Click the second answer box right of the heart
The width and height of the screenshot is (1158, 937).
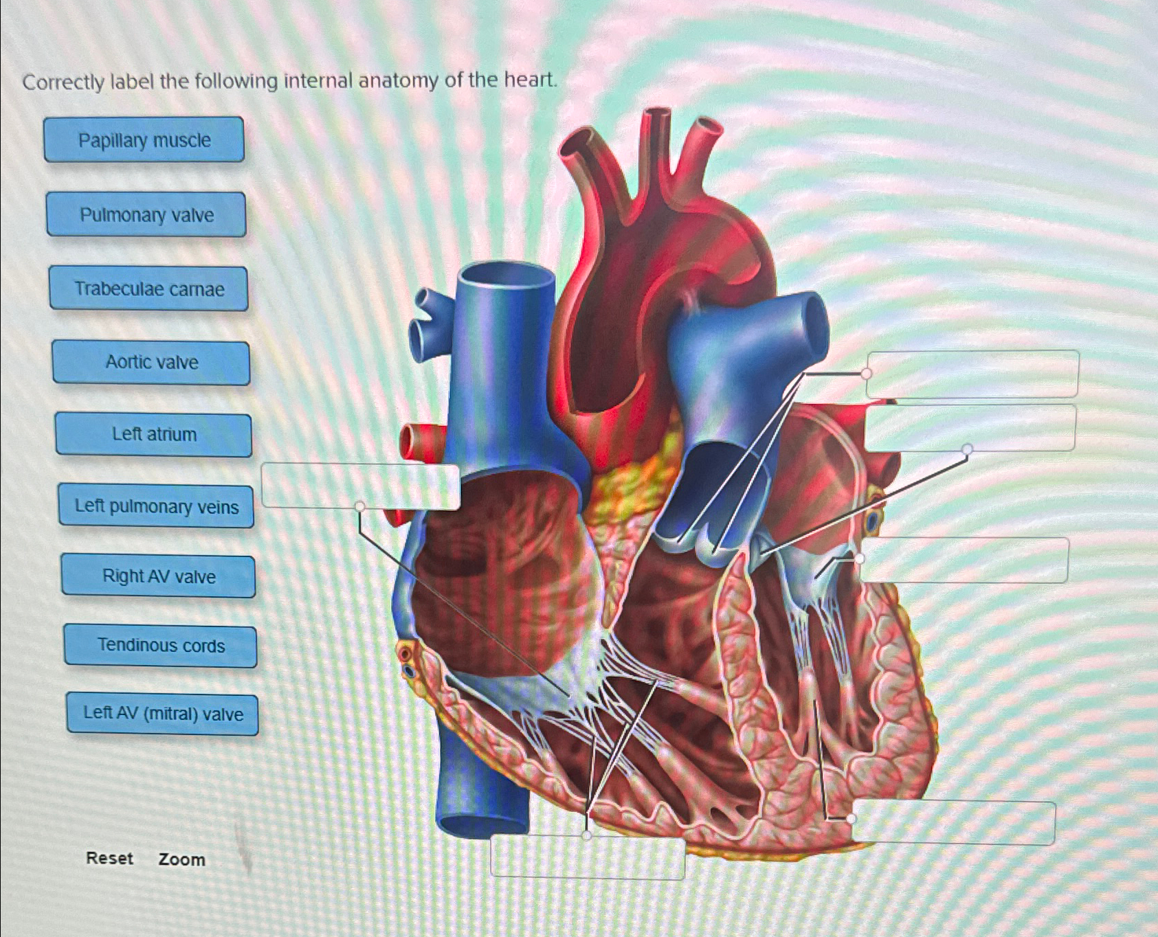click(x=970, y=428)
